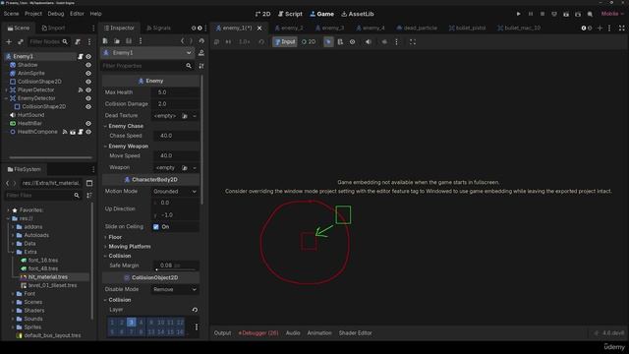
Task: Click the FileSystem sort files icon
Action: (x=89, y=195)
